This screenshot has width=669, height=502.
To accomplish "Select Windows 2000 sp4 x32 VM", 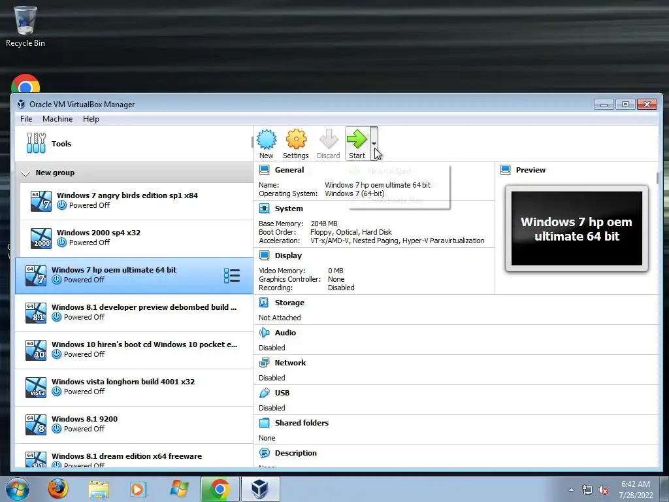I will click(x=137, y=238).
